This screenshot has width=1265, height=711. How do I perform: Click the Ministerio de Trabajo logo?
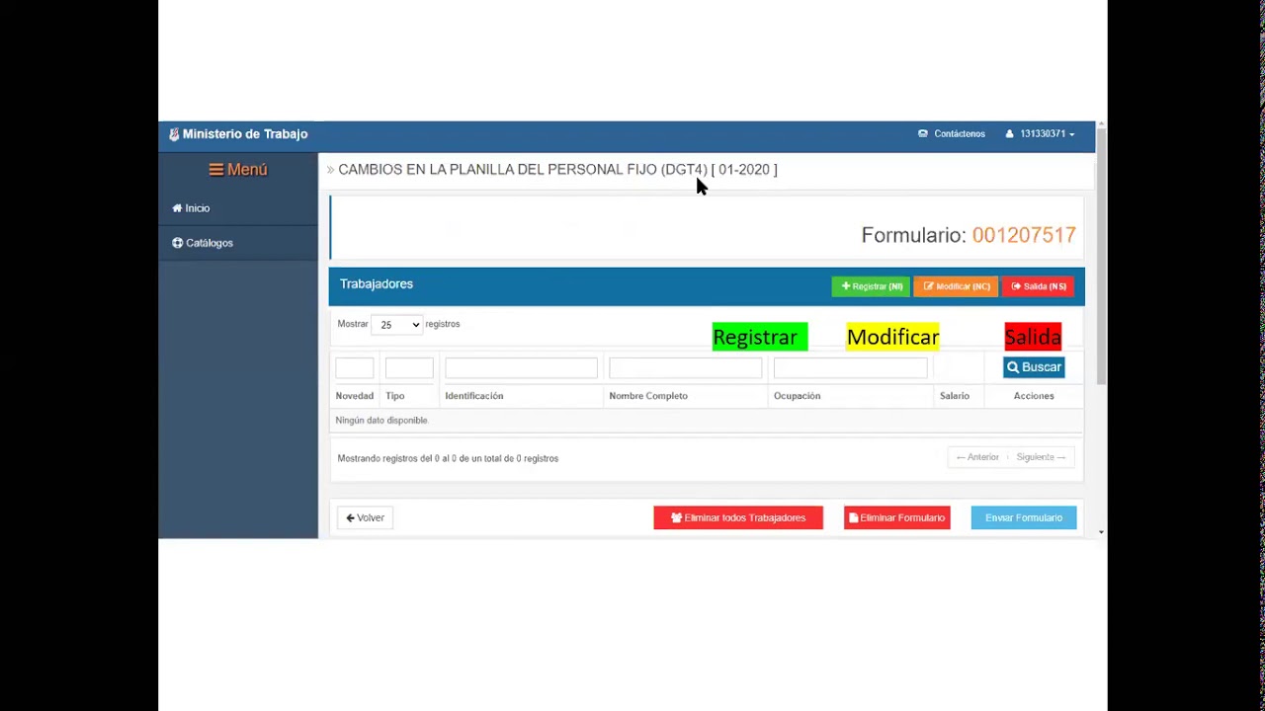point(238,134)
